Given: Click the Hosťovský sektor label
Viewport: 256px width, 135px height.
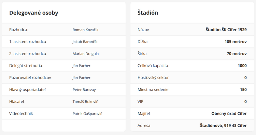Looking at the screenshot, I should [x=153, y=78].
